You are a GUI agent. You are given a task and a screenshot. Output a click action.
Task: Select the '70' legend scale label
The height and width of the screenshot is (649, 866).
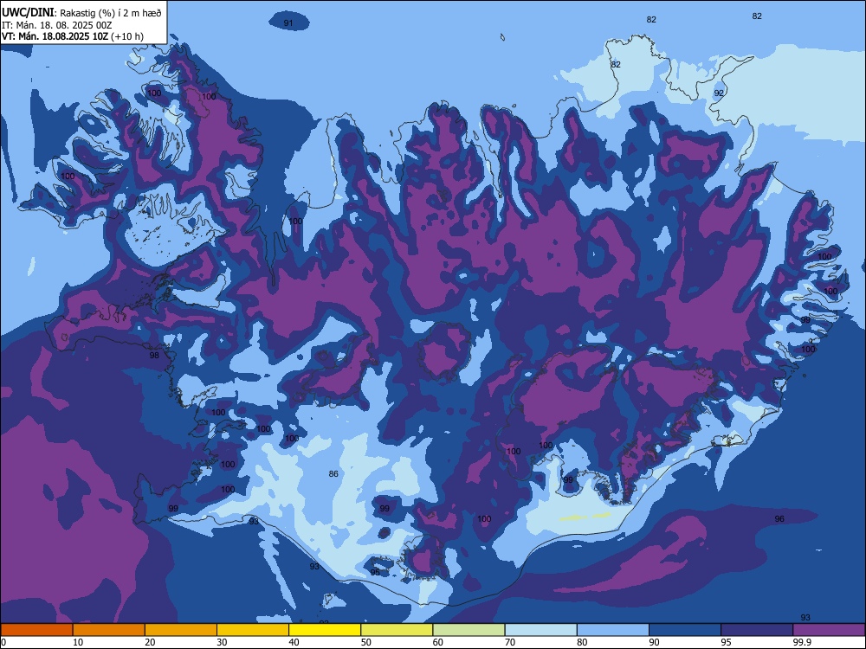point(510,642)
